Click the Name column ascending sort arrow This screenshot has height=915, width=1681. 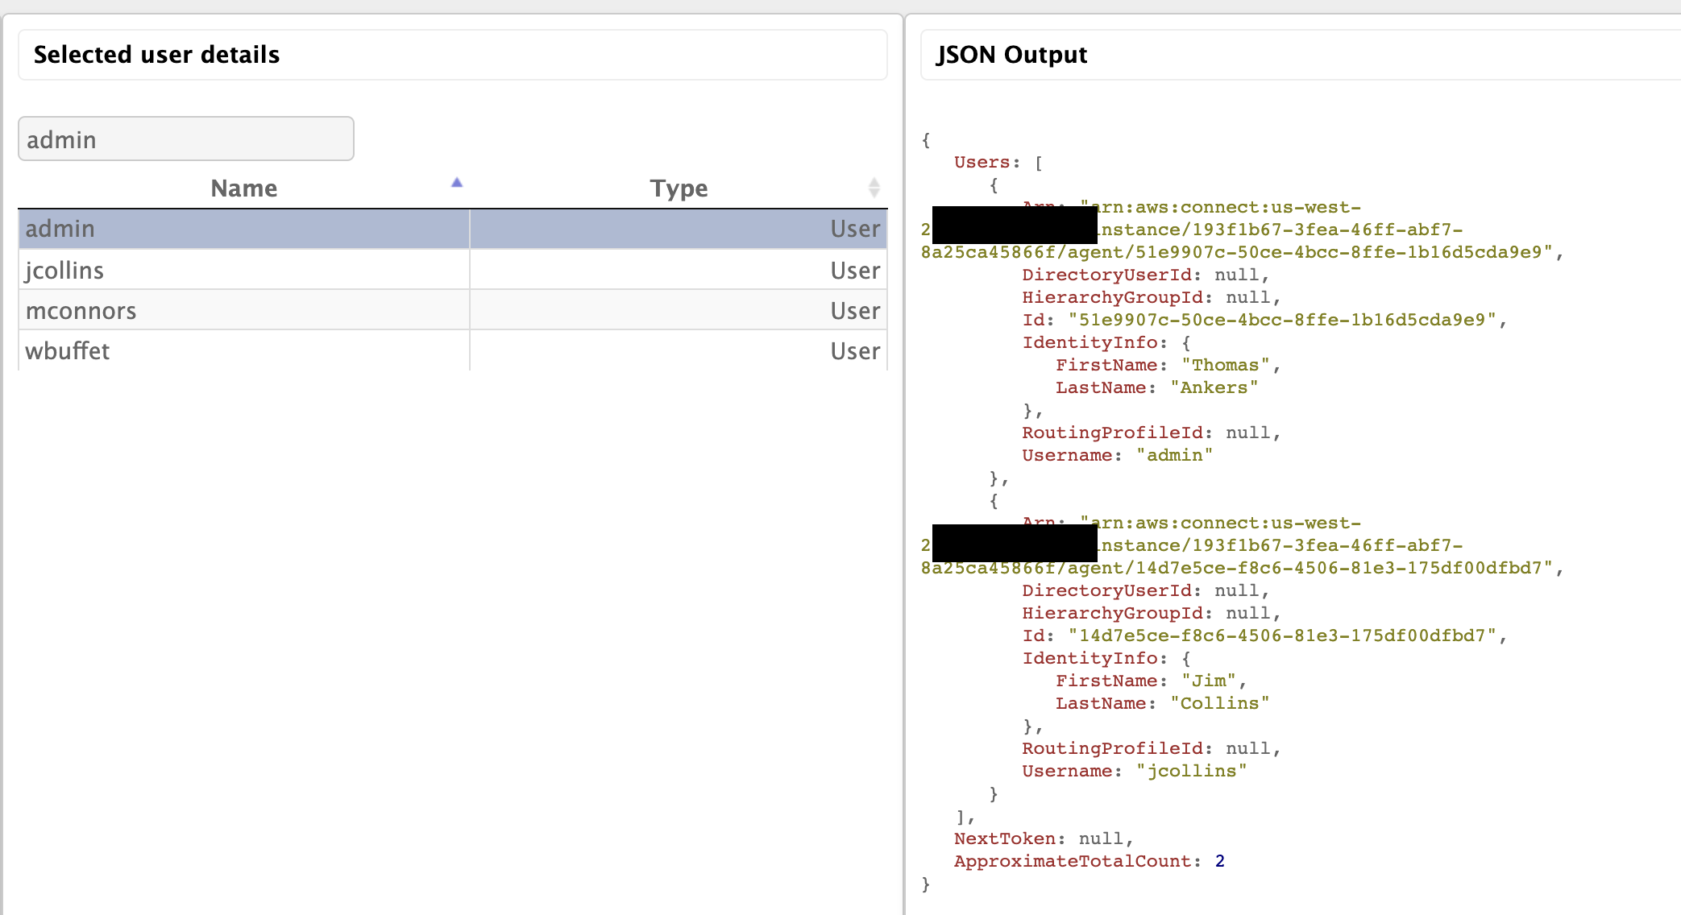coord(457,183)
